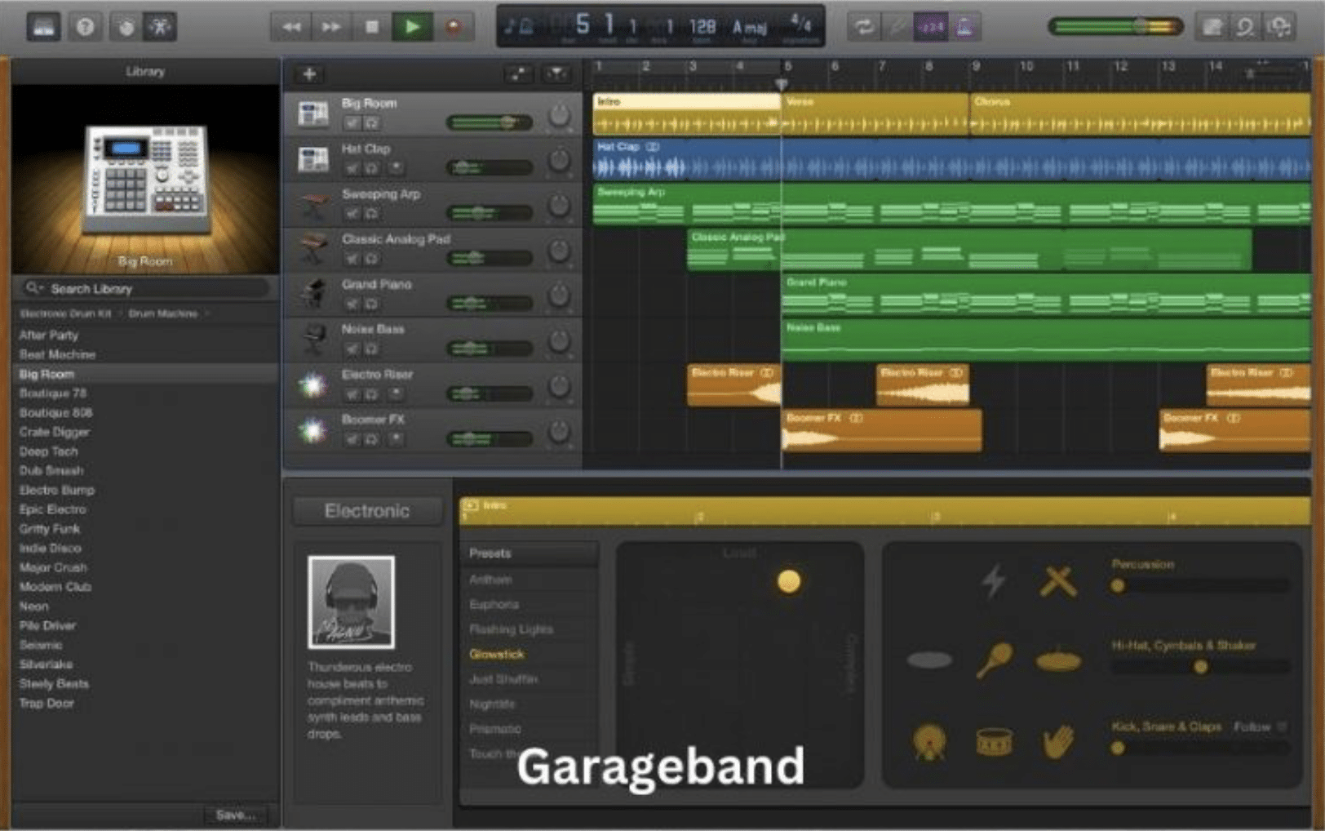Click the Save button in Library
Viewport: 1325px width, 831px height.
tap(236, 815)
